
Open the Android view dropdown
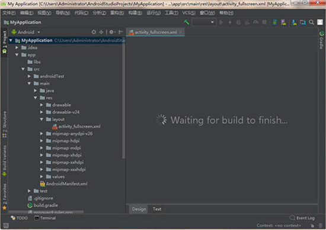point(25,32)
